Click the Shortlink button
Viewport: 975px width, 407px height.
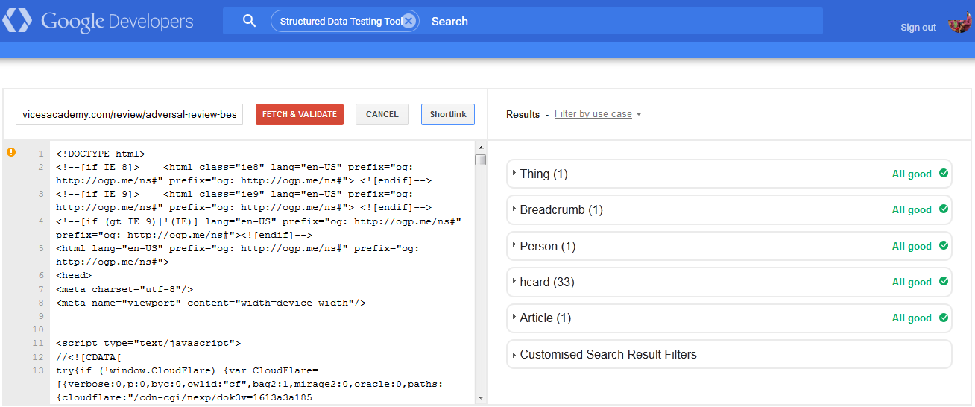pos(448,114)
